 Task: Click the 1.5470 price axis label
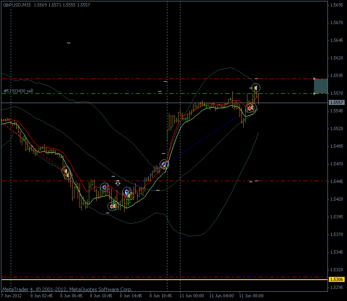tap(337, 164)
